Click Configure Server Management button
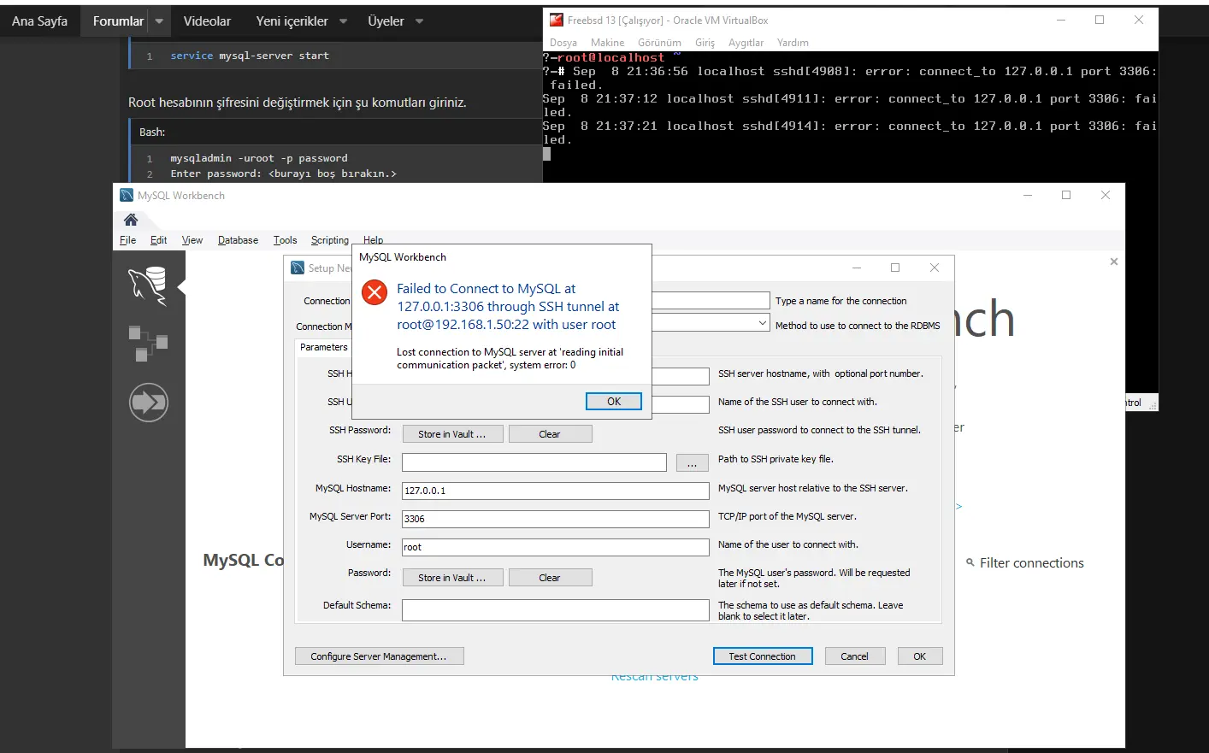 coord(379,656)
